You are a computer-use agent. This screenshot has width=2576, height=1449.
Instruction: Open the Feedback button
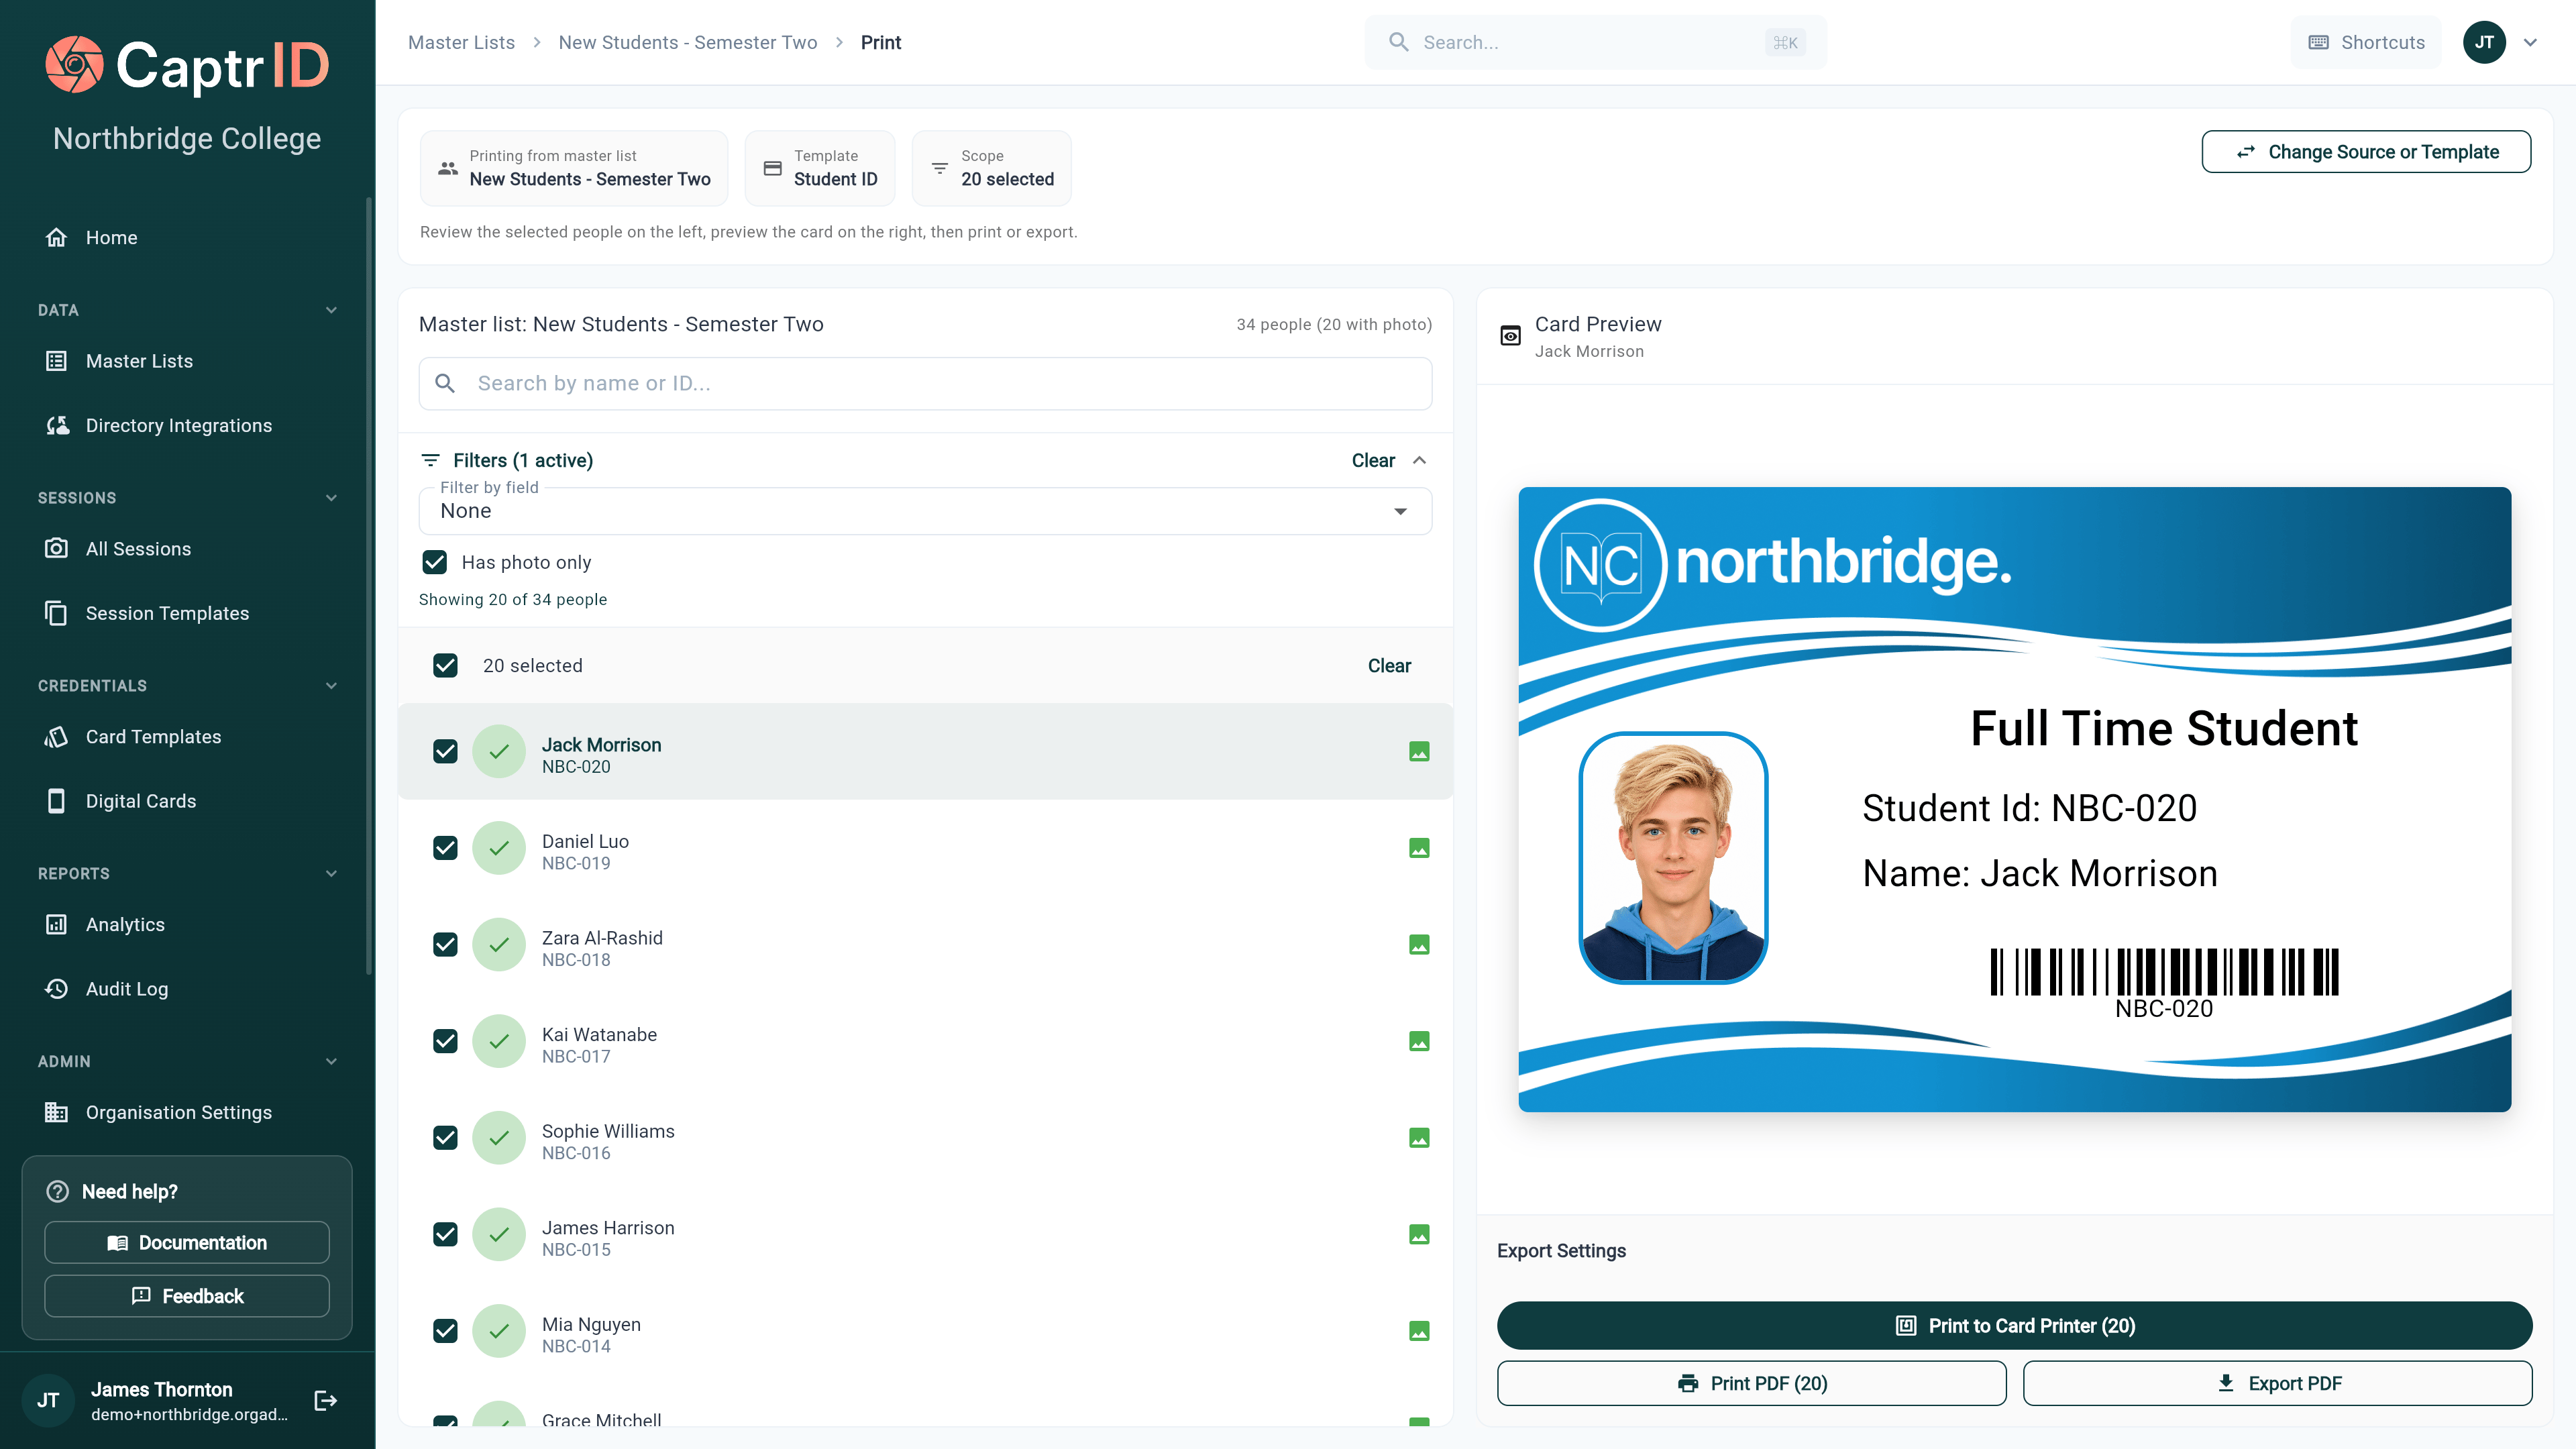tap(187, 1296)
